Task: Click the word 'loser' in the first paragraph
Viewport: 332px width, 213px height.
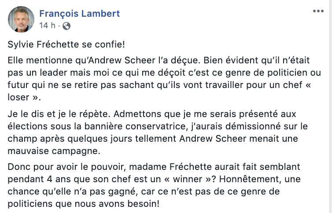Action: [18, 97]
